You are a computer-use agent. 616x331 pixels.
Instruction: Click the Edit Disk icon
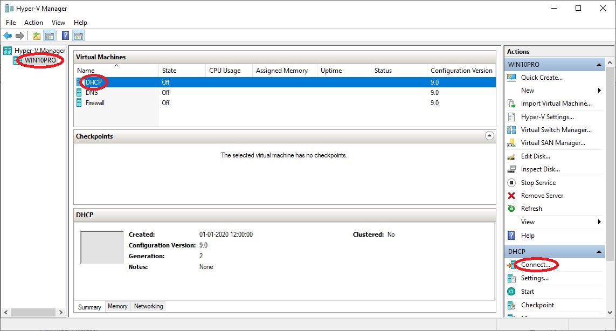511,156
